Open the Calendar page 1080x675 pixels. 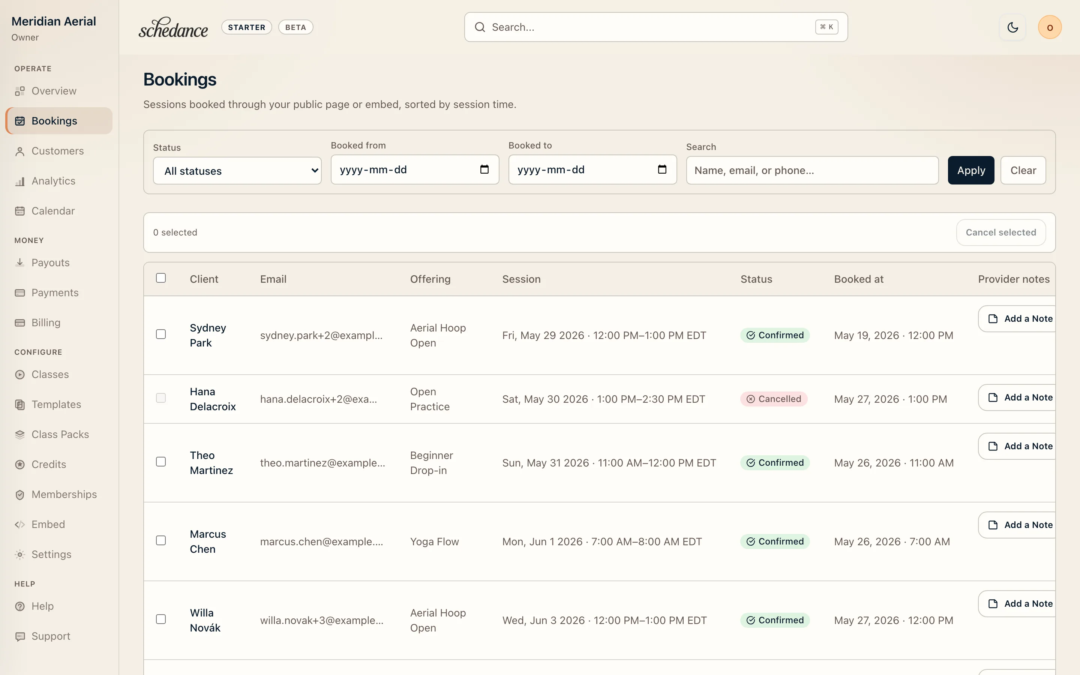[58, 211]
